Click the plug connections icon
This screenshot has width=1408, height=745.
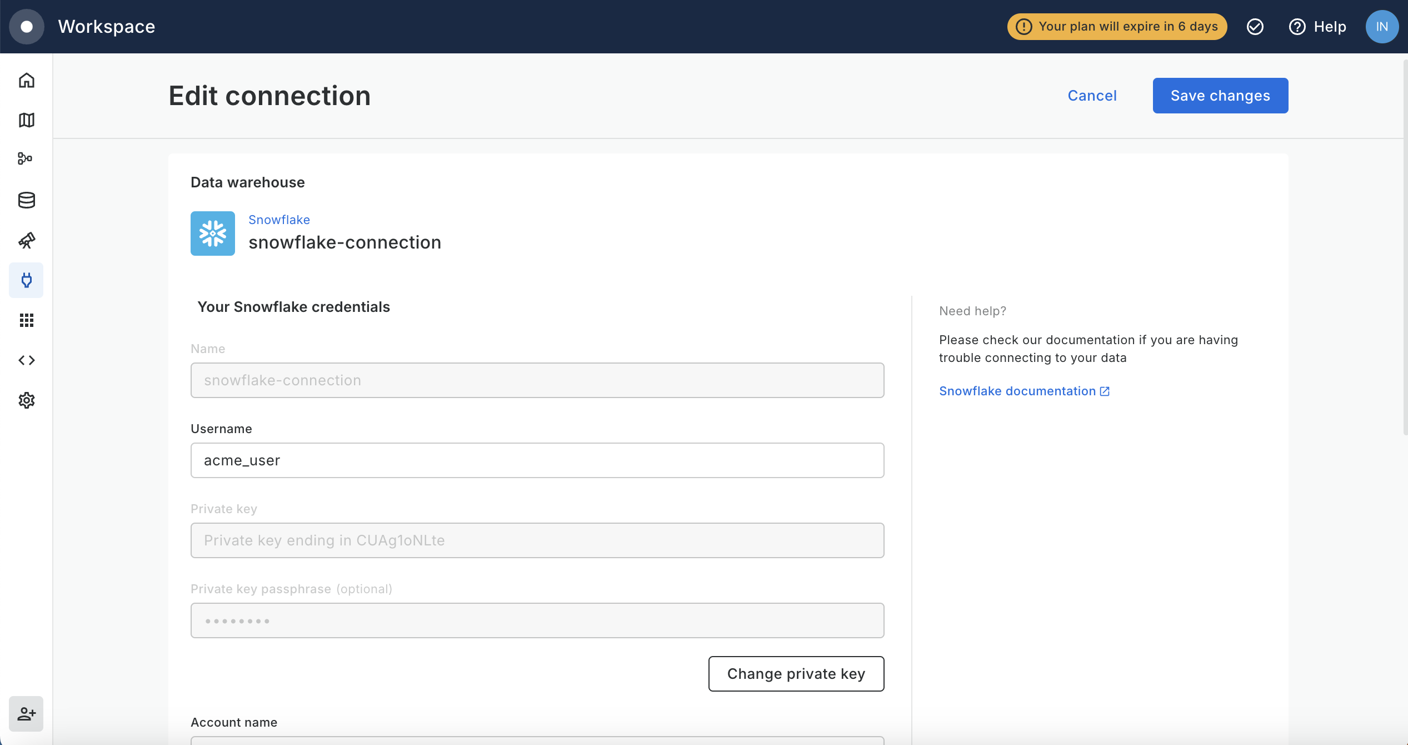click(x=26, y=280)
